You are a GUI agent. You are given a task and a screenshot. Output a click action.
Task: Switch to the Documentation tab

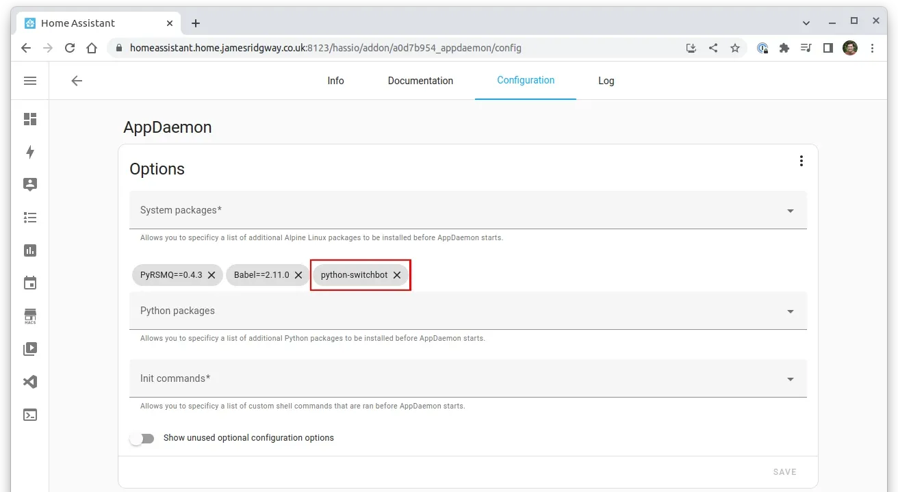click(420, 81)
